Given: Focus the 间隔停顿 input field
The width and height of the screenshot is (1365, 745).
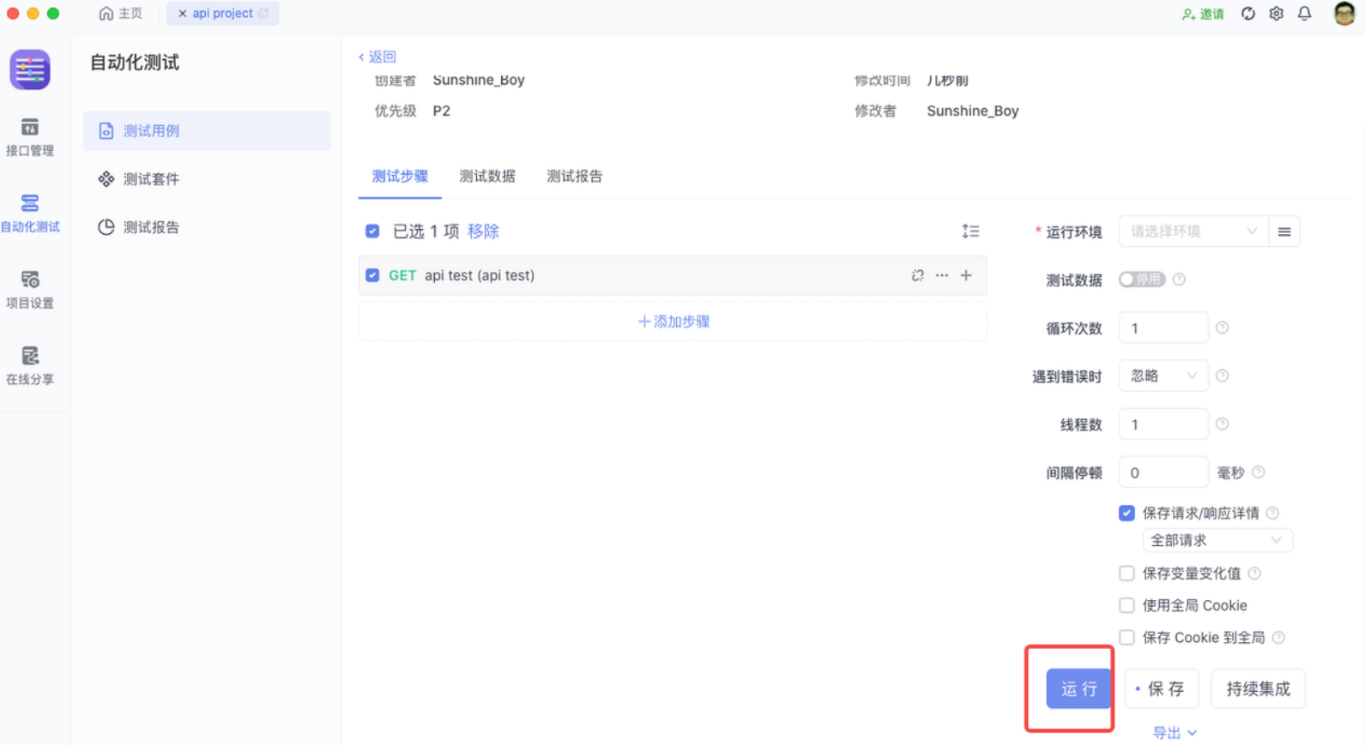Looking at the screenshot, I should (x=1163, y=472).
